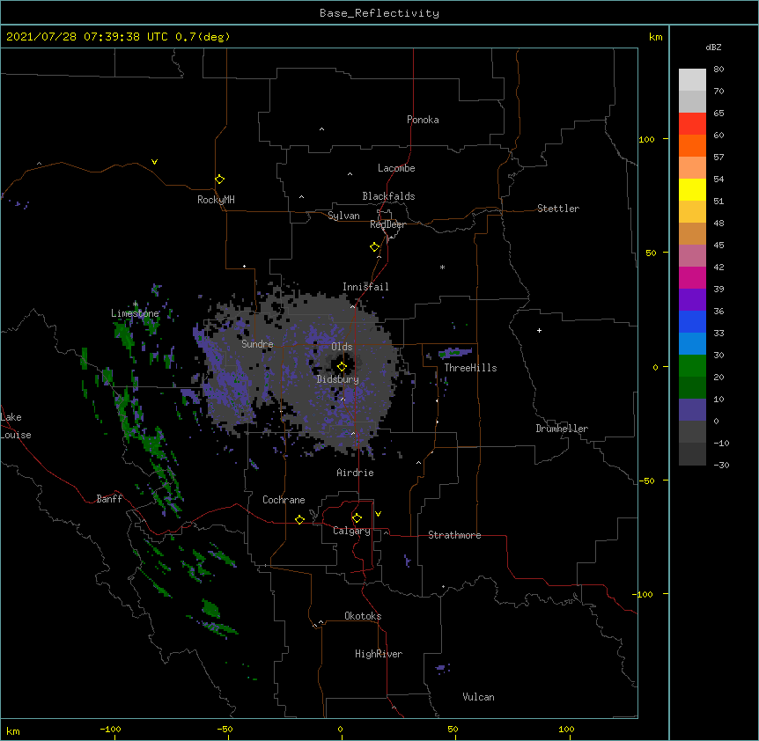The image size is (759, 741).
Task: Click the Okotoks city label
Action: point(363,616)
